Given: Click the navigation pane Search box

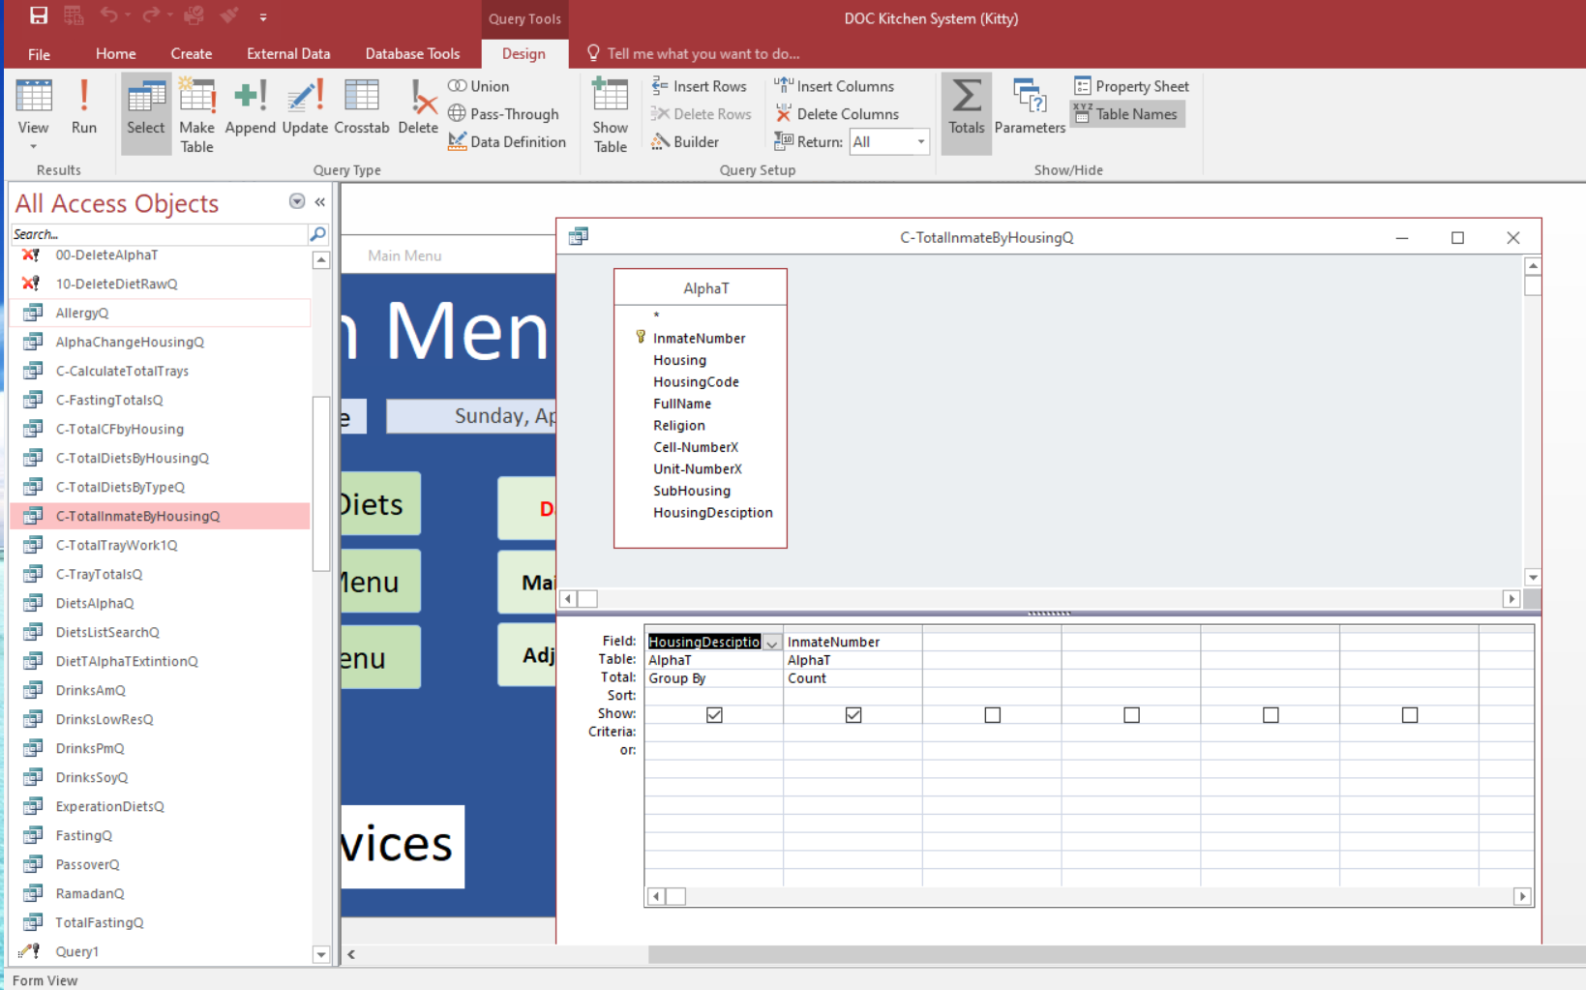Looking at the screenshot, I should pyautogui.click(x=155, y=234).
